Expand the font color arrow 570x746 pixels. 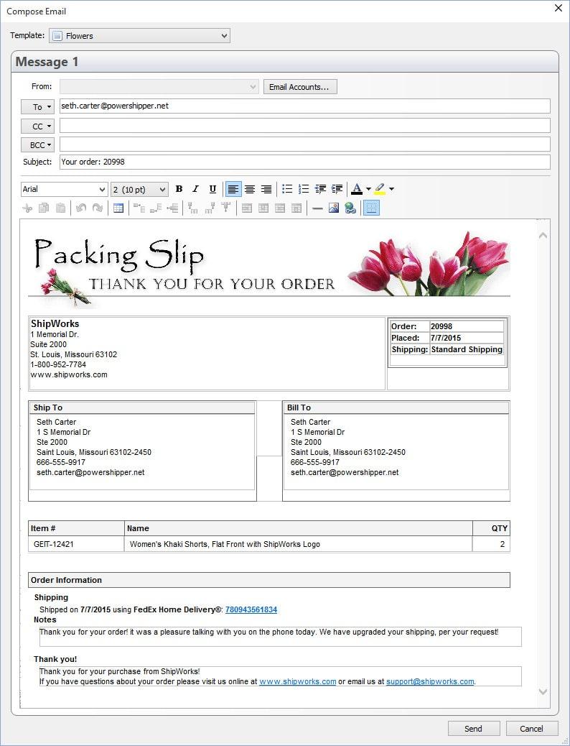point(368,189)
